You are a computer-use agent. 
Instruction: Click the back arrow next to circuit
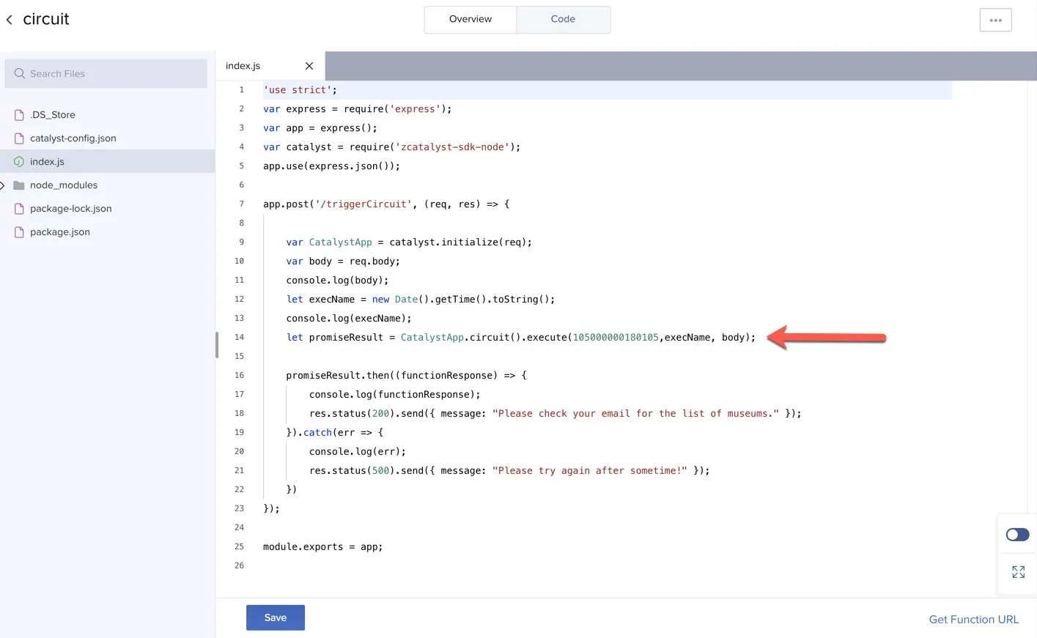click(x=10, y=20)
